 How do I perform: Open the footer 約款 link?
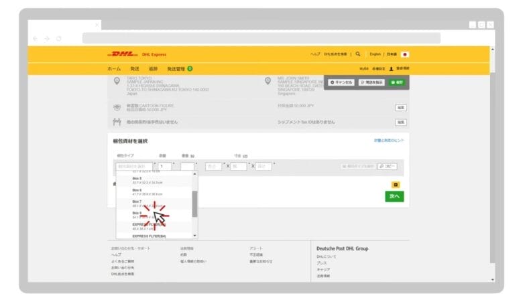coord(184,254)
